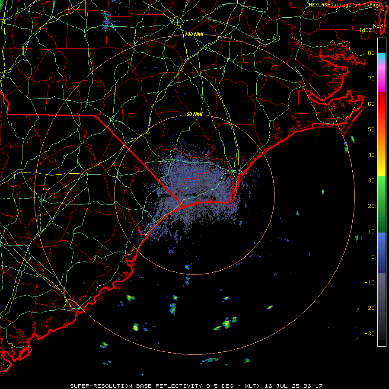Click the 10 value on the dBZ scale
The height and width of the screenshot is (389, 389).
371,232
